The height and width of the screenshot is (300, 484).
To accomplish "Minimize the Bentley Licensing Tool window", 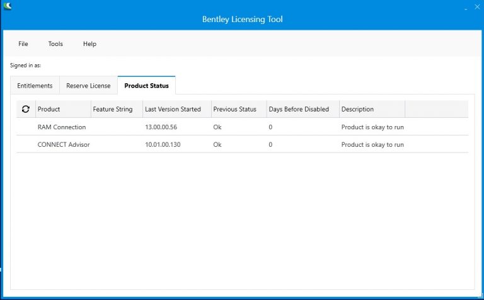I will 466,8.
